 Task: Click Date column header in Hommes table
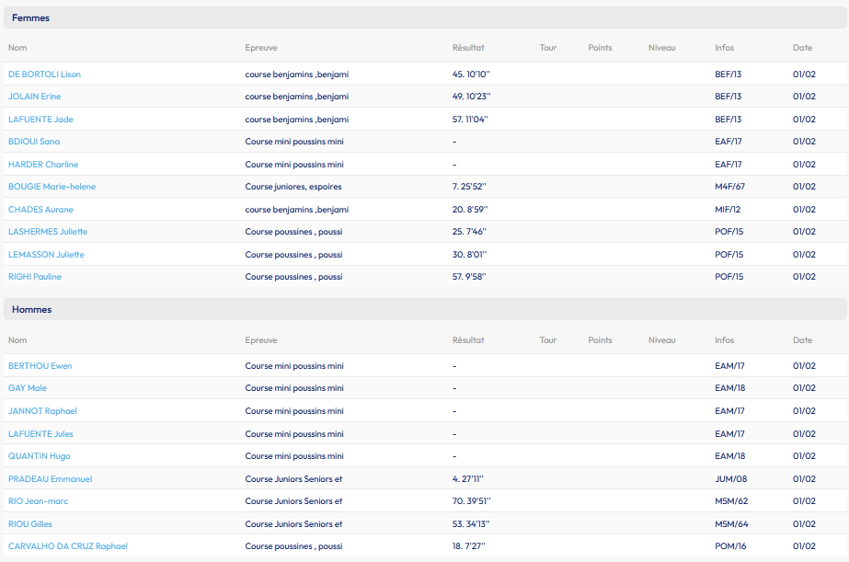tap(802, 340)
